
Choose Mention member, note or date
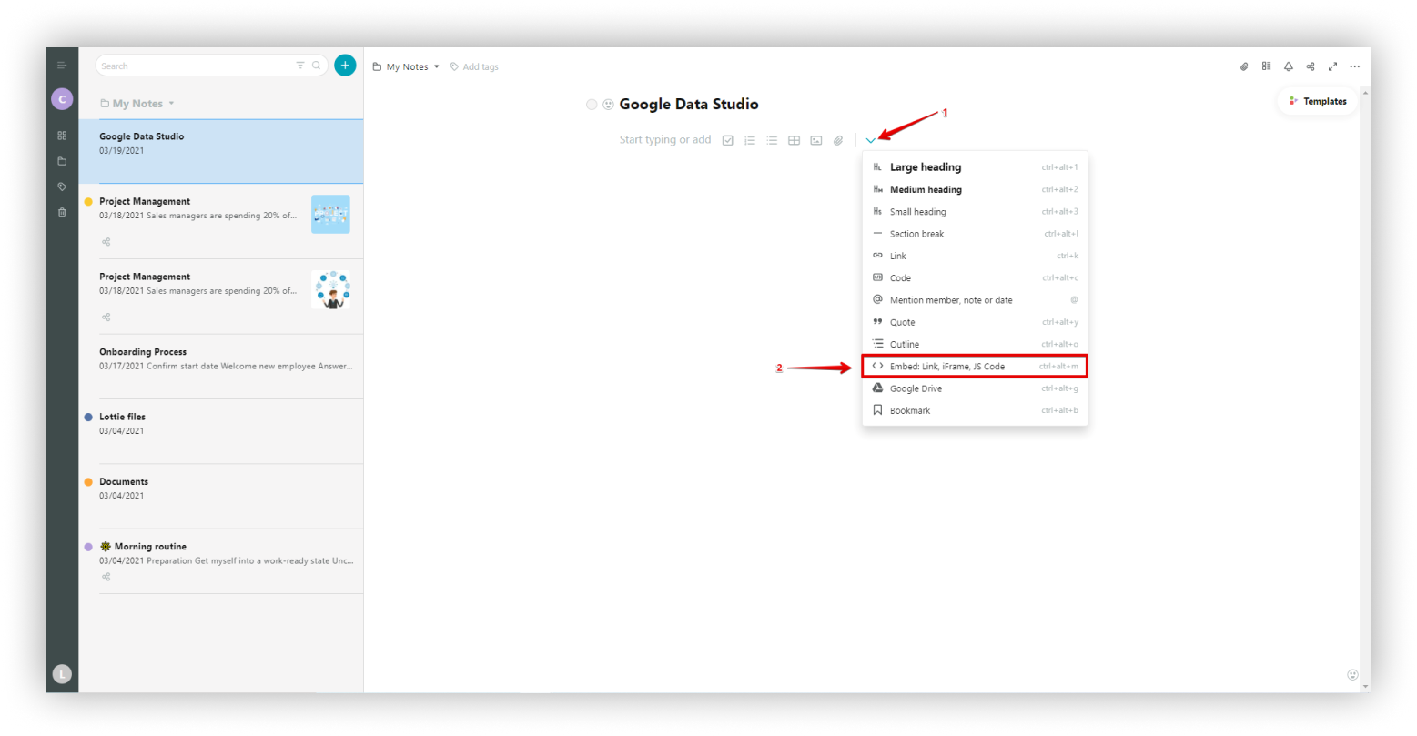(975, 299)
